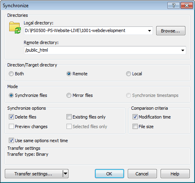This screenshot has width=195, height=183.
Task: Click the Cancel button
Action: (x=142, y=174)
